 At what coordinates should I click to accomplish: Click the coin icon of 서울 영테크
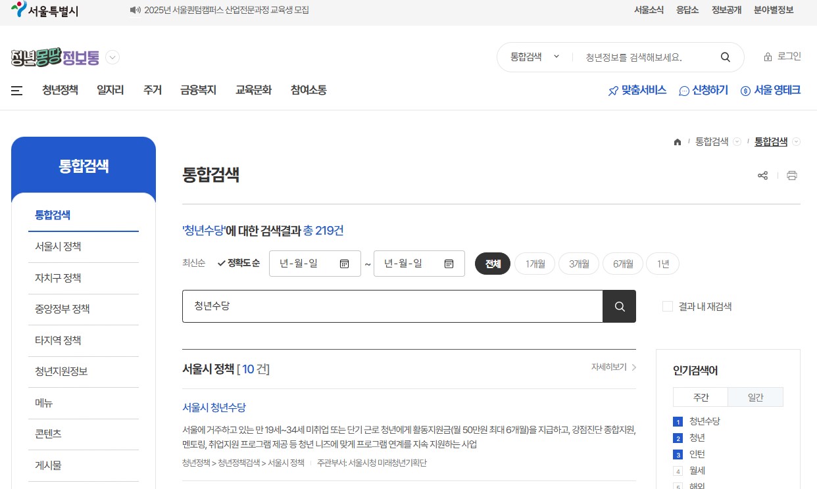point(745,91)
